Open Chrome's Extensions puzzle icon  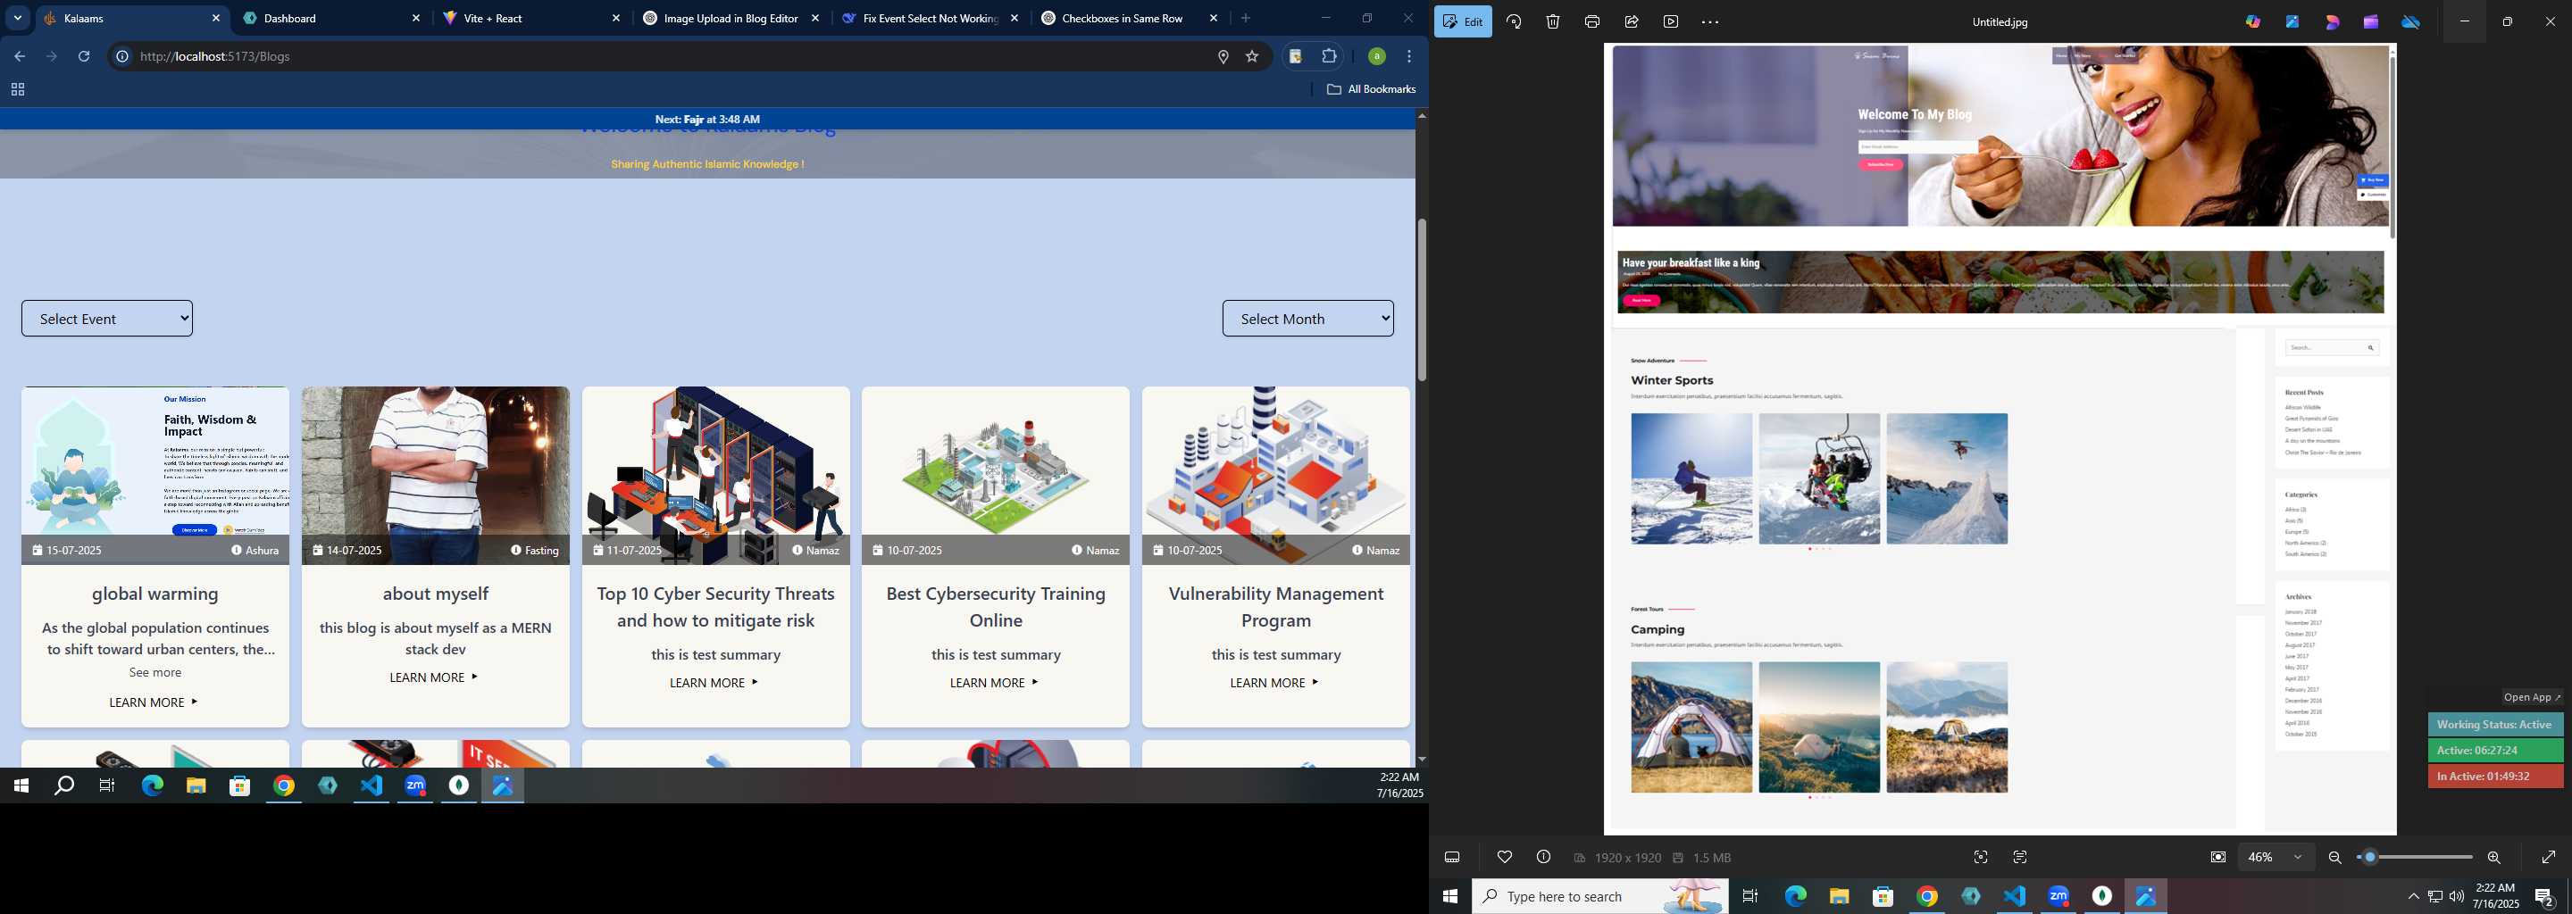click(1329, 57)
